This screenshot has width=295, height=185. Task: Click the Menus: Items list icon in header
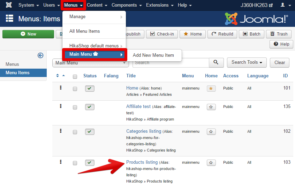coord(9,18)
